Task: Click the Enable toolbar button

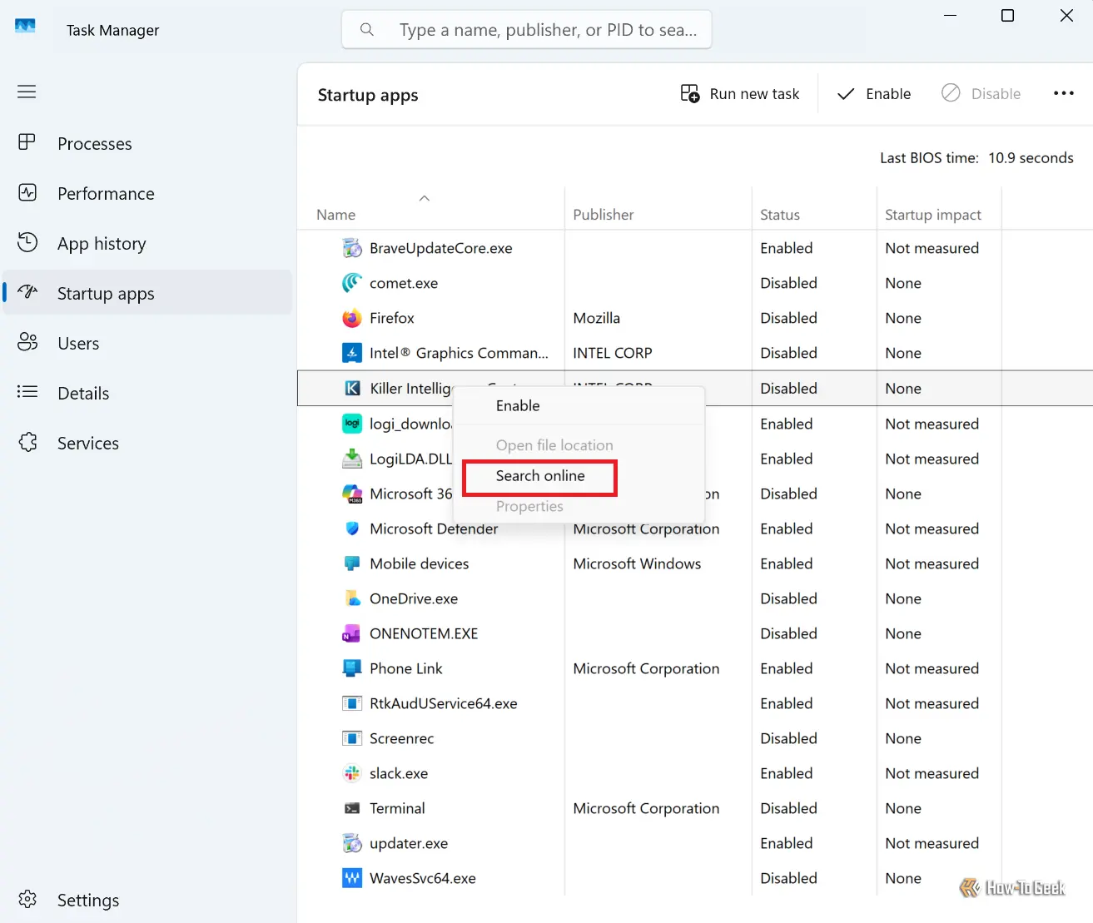Action: click(x=873, y=94)
